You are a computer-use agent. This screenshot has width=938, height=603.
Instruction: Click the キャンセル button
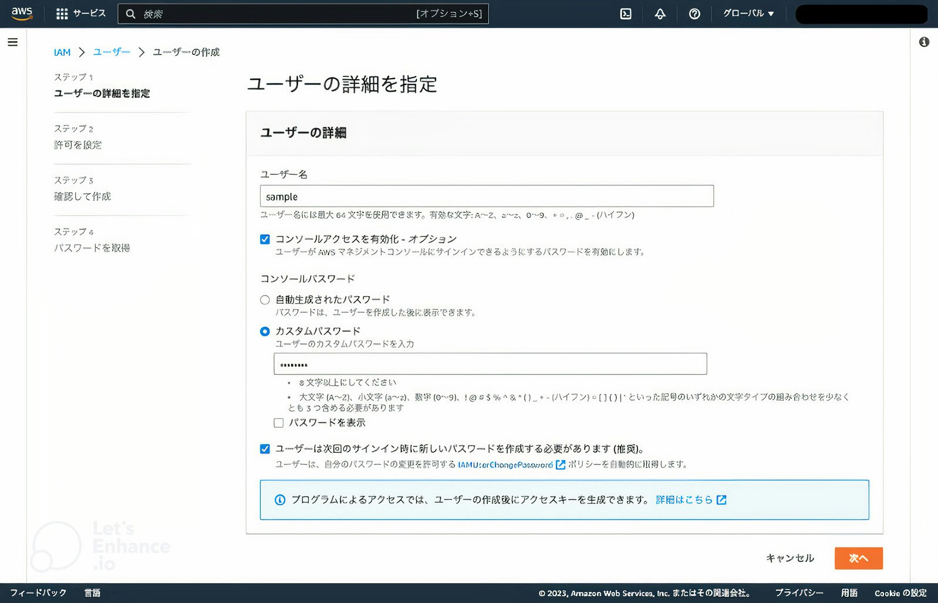point(790,558)
